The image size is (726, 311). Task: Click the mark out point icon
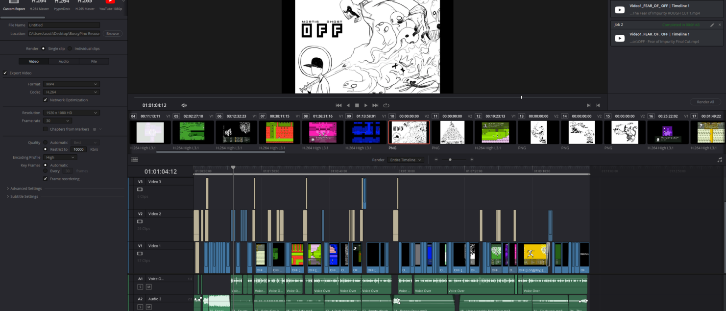click(598, 105)
